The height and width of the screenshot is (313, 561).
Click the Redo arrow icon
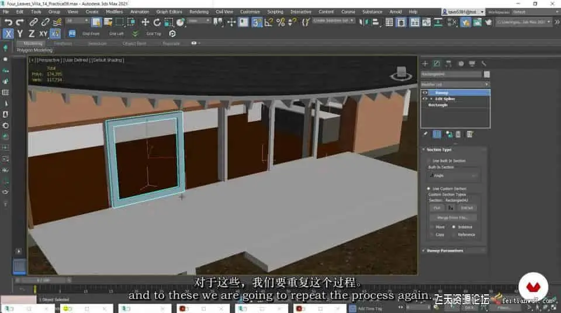pos(20,22)
